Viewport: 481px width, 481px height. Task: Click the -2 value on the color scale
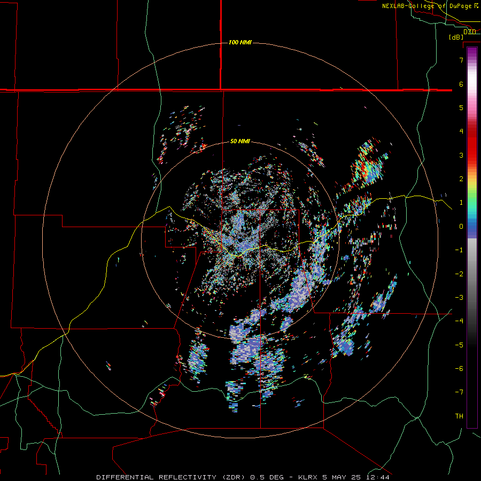[x=459, y=274]
